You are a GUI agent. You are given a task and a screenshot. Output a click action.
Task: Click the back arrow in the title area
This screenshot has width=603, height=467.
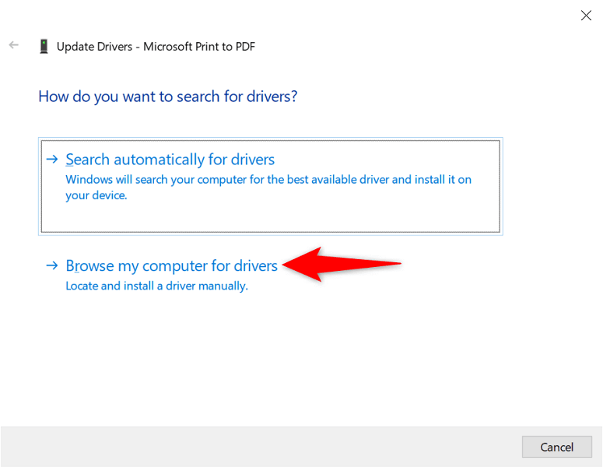[13, 46]
